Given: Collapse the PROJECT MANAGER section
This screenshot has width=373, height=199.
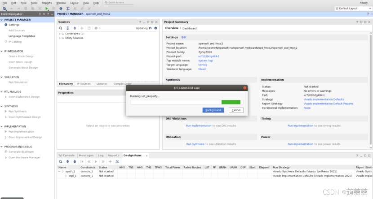Looking at the screenshot, I should (x=2, y=20).
